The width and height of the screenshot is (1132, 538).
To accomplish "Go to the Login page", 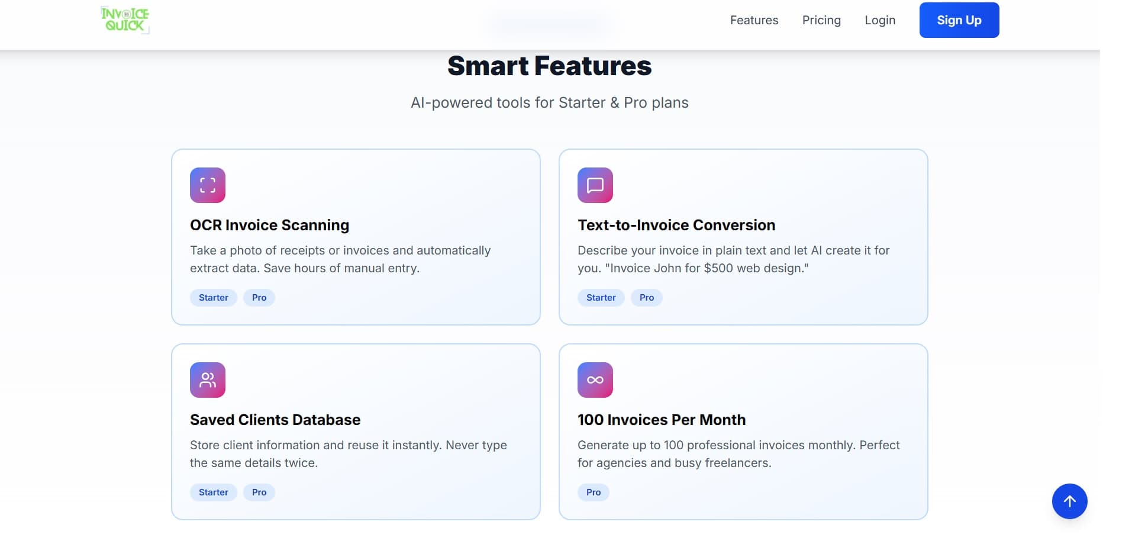I will click(x=879, y=20).
